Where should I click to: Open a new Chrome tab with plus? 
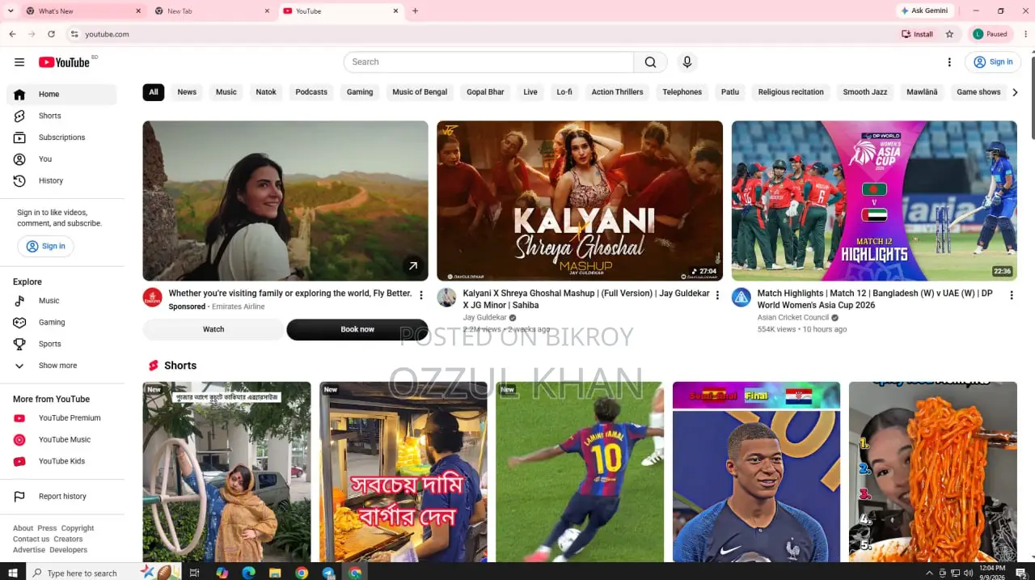point(415,11)
